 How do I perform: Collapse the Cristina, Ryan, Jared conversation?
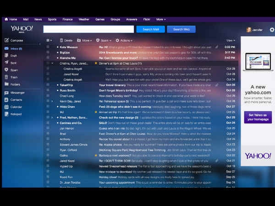tap(52, 63)
